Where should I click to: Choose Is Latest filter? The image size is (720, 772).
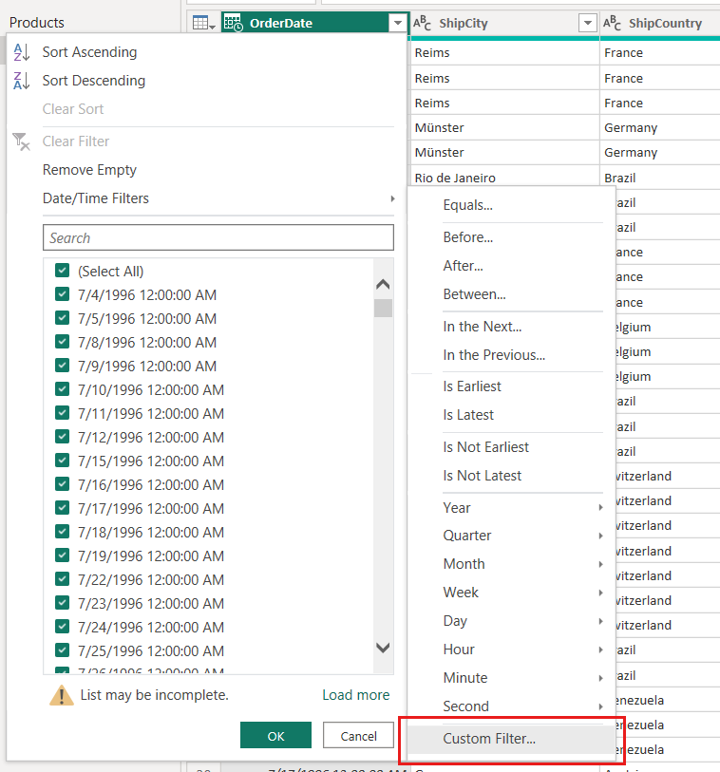[468, 415]
